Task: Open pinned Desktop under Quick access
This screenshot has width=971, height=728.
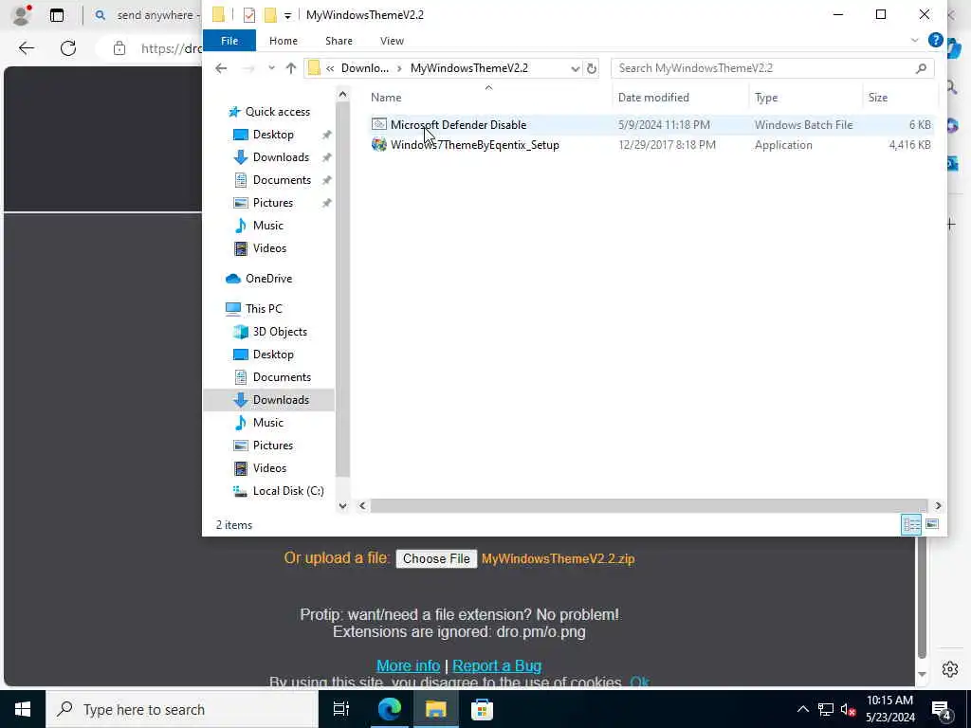Action: [273, 135]
